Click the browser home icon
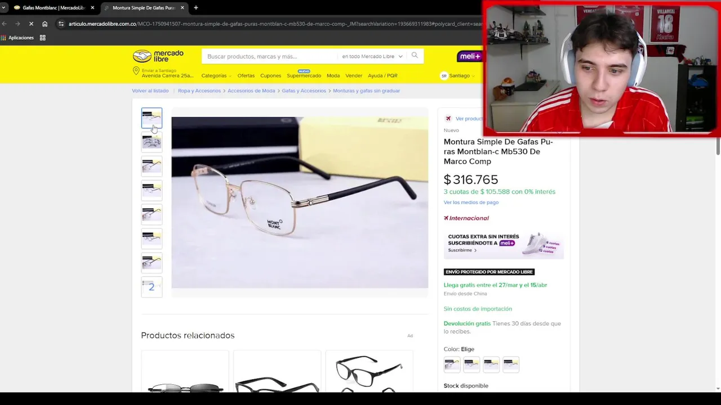This screenshot has width=721, height=405. pyautogui.click(x=44, y=24)
